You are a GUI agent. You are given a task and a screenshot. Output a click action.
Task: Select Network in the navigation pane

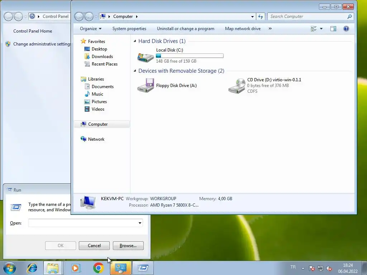point(96,139)
